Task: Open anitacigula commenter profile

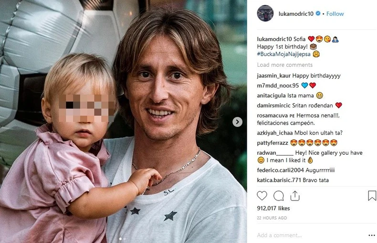Action: (271, 96)
